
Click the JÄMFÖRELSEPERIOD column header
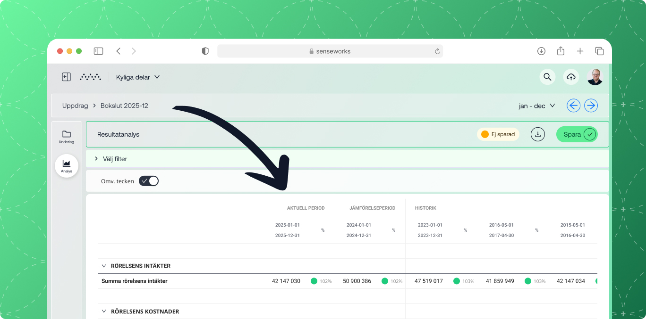point(373,208)
